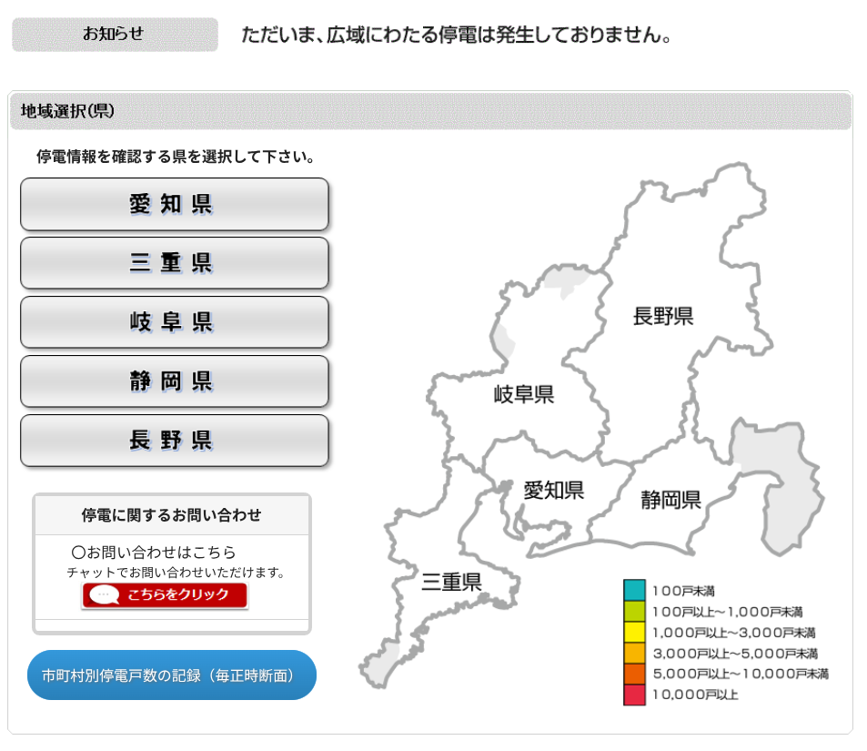Choose 静岡県 area on the map
867x751 pixels.
670,500
